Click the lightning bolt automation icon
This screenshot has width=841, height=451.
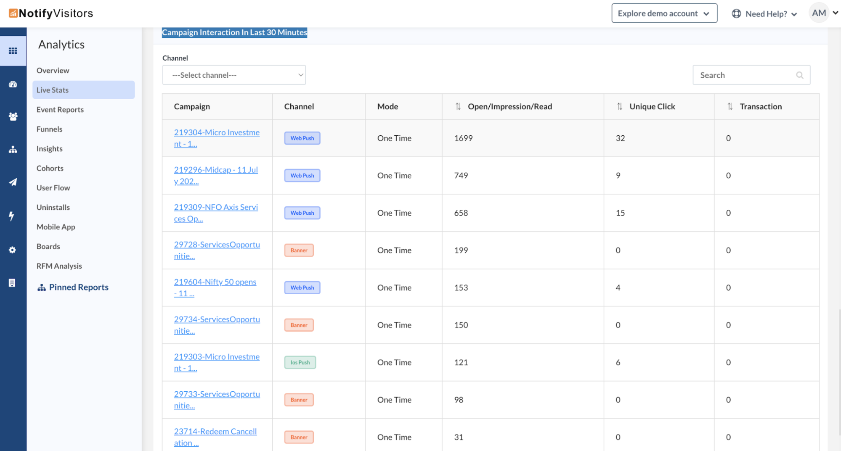pos(12,216)
